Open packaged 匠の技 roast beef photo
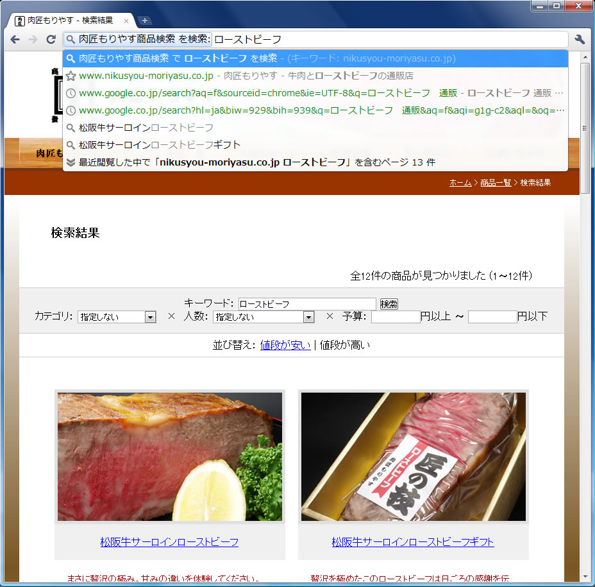595x587 pixels. click(x=414, y=456)
